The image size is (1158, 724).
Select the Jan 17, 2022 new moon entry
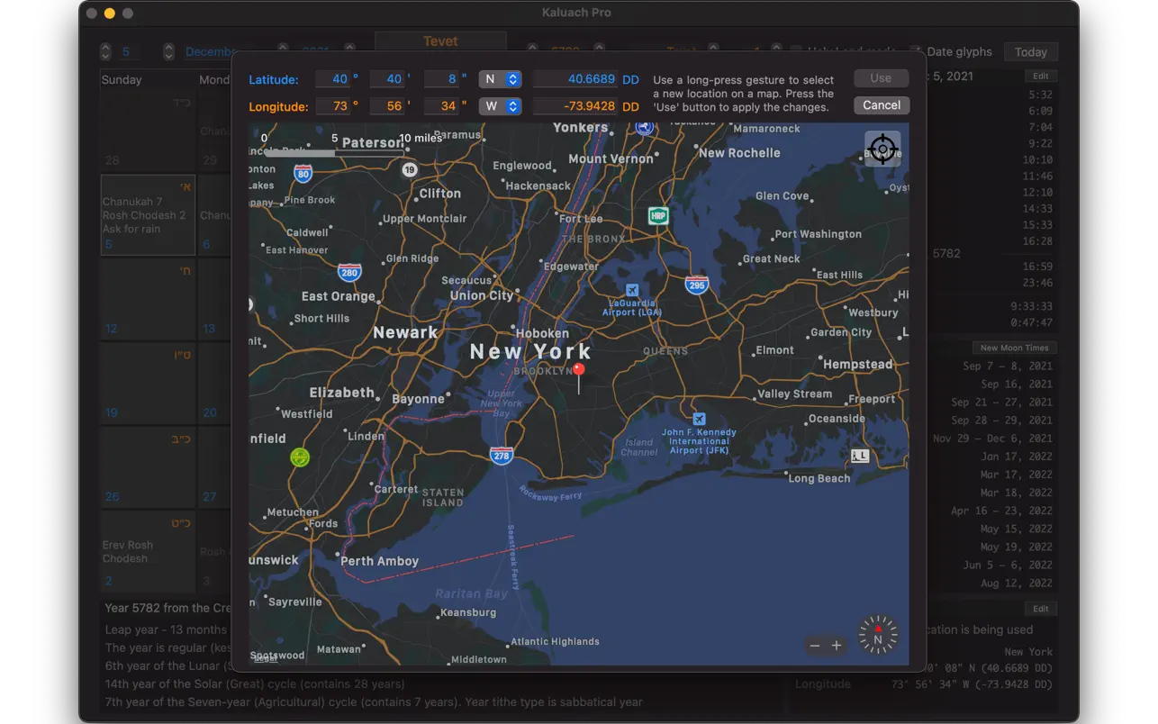pyautogui.click(x=1017, y=457)
